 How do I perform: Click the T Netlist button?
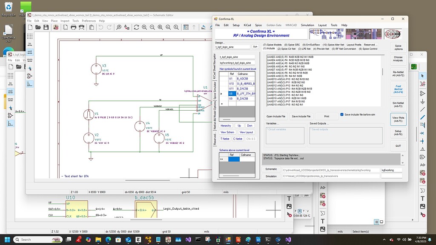225,139
